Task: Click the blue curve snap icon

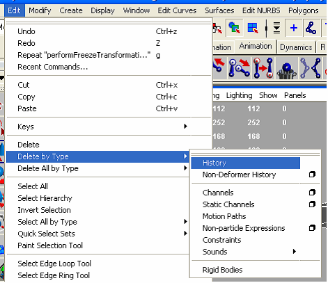Action: click(311, 28)
